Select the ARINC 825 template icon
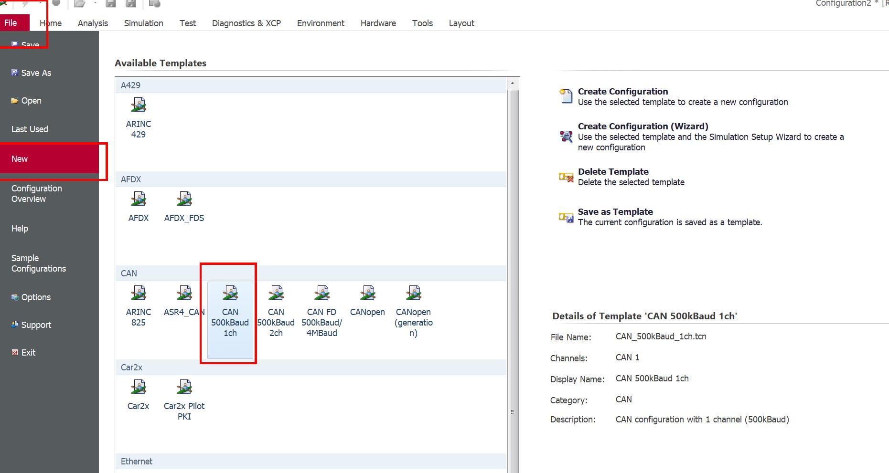Viewport: 889px width, 473px height. (139, 293)
